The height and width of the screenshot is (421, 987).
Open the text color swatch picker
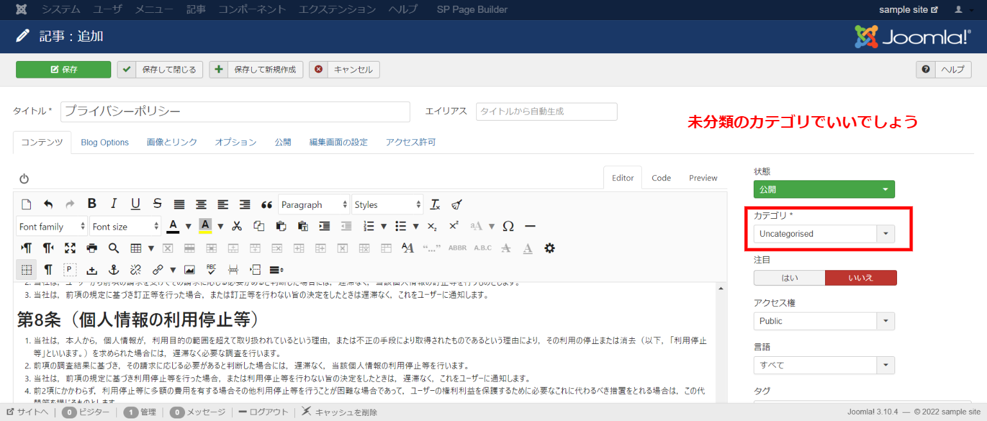click(x=188, y=226)
